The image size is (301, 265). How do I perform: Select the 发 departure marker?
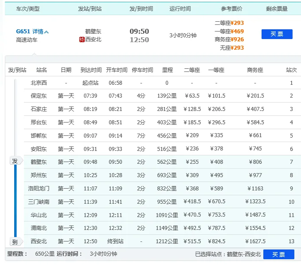(x=16, y=161)
